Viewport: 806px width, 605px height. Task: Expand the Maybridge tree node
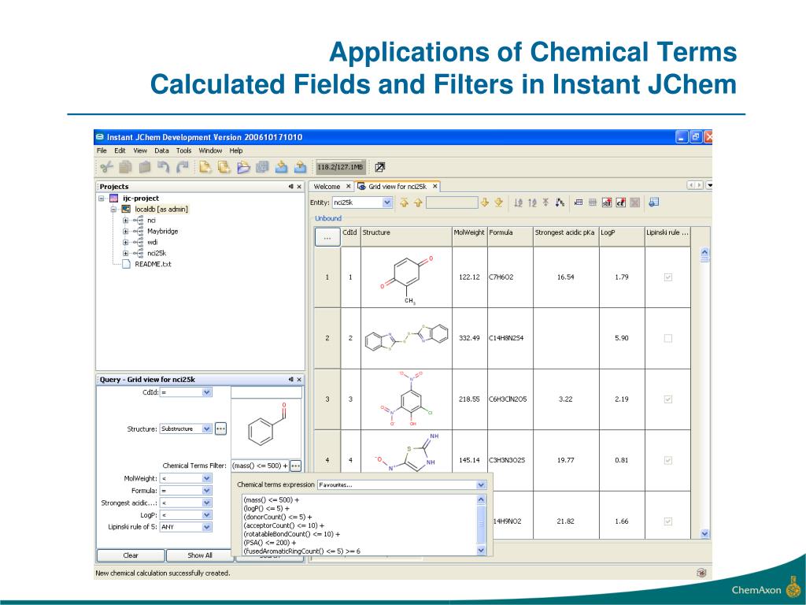[x=125, y=232]
